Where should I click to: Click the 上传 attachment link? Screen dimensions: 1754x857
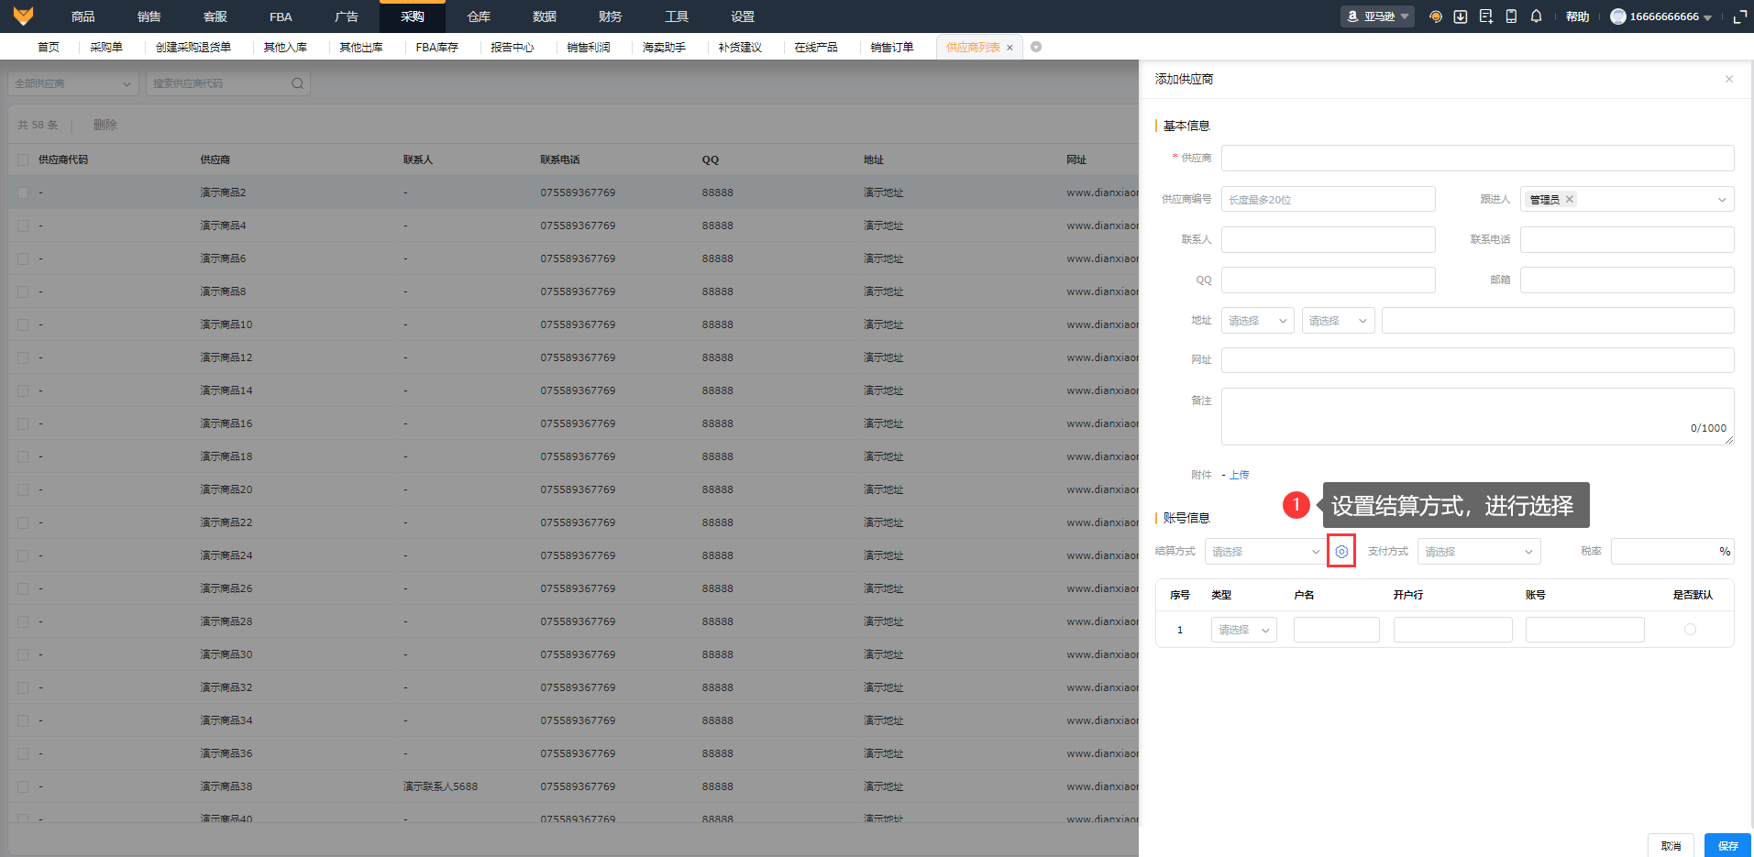click(x=1239, y=475)
